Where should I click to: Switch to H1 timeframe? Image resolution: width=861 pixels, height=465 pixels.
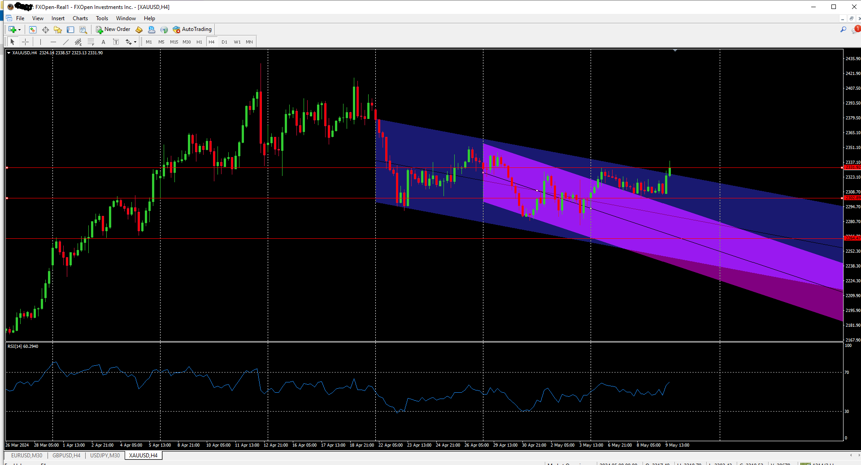tap(199, 42)
